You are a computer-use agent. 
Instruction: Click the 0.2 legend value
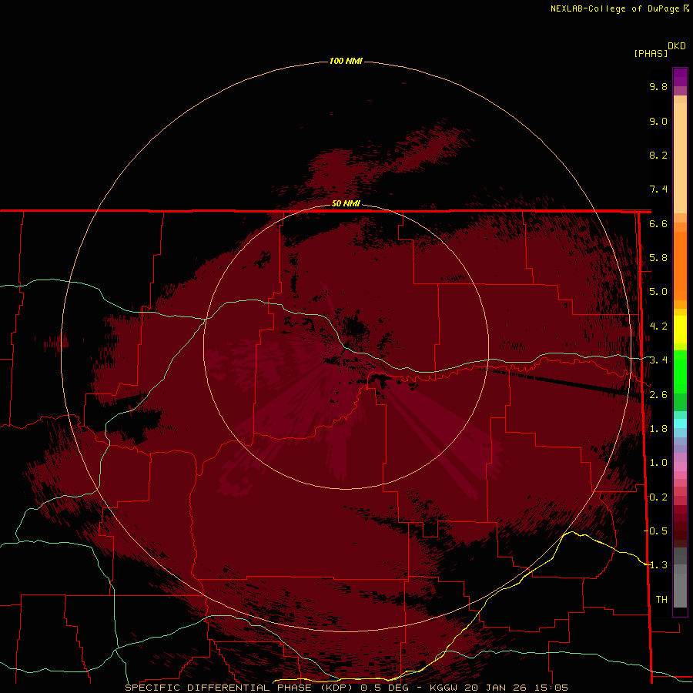click(658, 497)
